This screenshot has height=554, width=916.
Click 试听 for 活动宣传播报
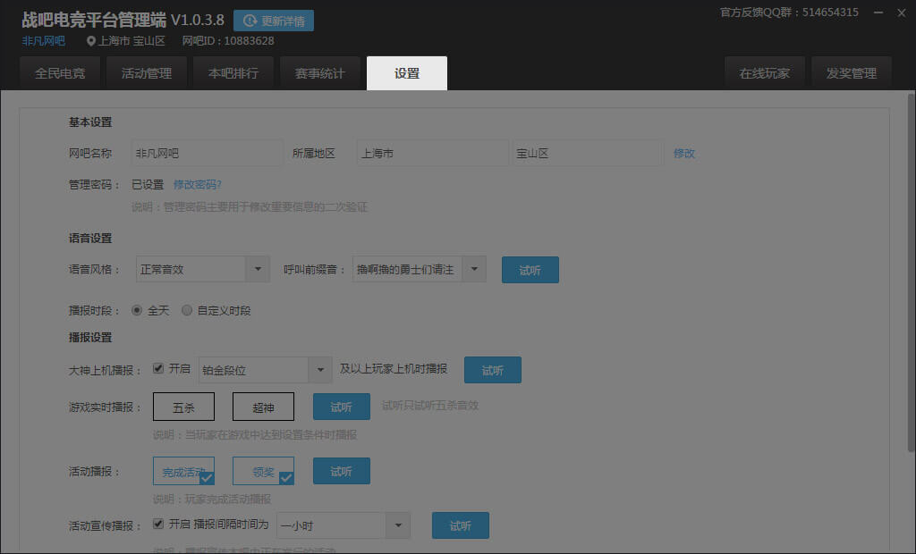[461, 525]
